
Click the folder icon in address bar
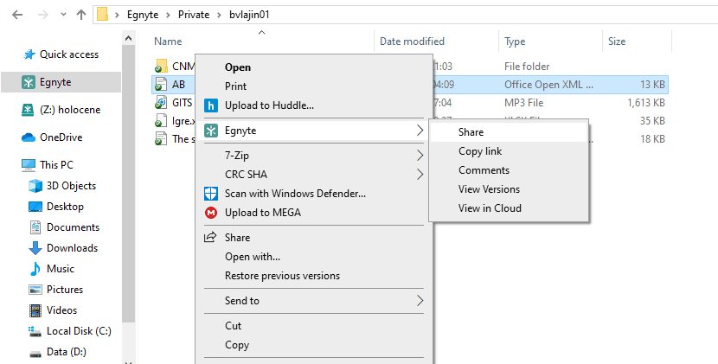pyautogui.click(x=103, y=15)
